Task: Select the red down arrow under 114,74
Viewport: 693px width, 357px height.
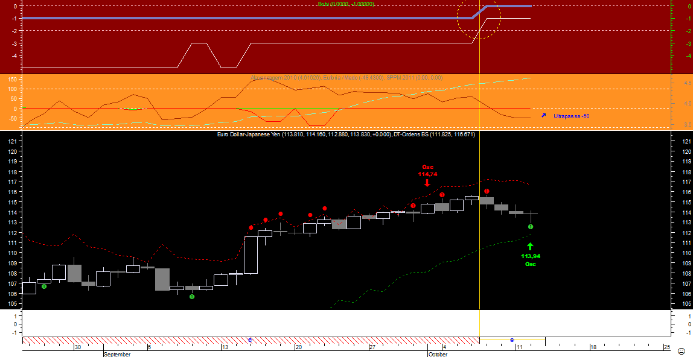Action: (x=427, y=183)
